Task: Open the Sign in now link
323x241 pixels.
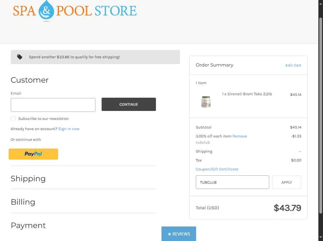Action: tap(69, 129)
